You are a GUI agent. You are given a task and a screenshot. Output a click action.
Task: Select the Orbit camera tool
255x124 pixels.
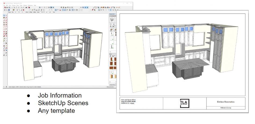pos(4,46)
